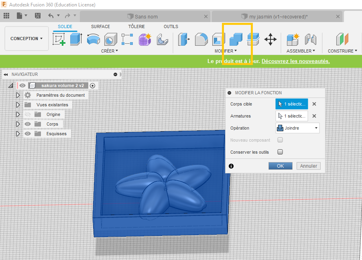Select the Create Form tool
This screenshot has width=362, height=260.
(x=145, y=39)
